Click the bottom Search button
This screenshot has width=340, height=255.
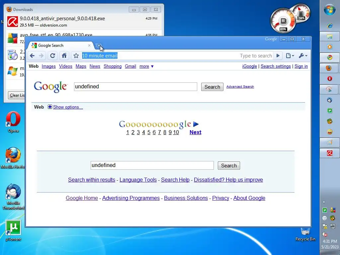[x=229, y=165]
